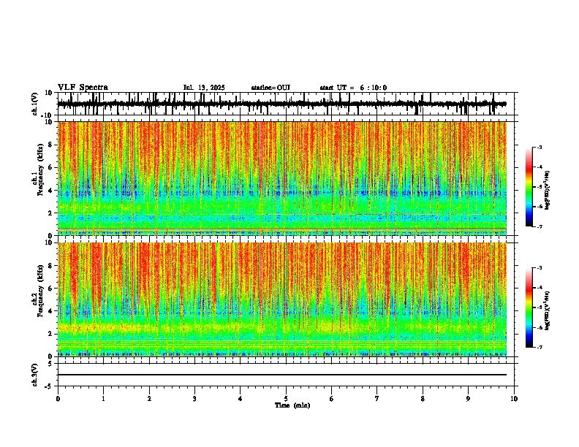Click the ch.2 color bar log(PSD) label
Screen dimensions: 579x447
[x=547, y=310]
